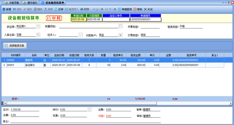This screenshot has height=125, width=234.
Task: Click the 新增 (new) toolbar icon
Action: pos(4,9)
